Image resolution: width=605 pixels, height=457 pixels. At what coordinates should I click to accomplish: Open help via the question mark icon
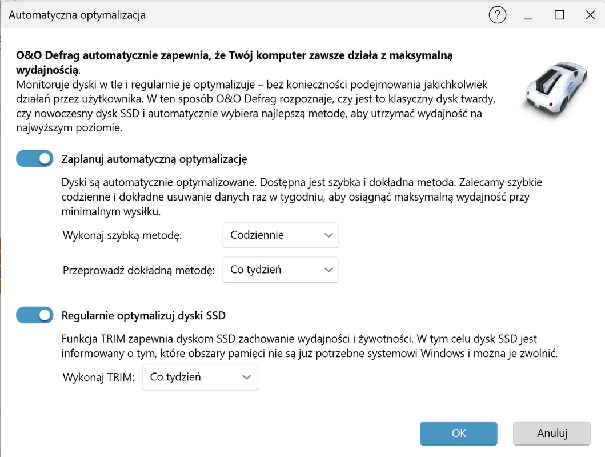498,15
